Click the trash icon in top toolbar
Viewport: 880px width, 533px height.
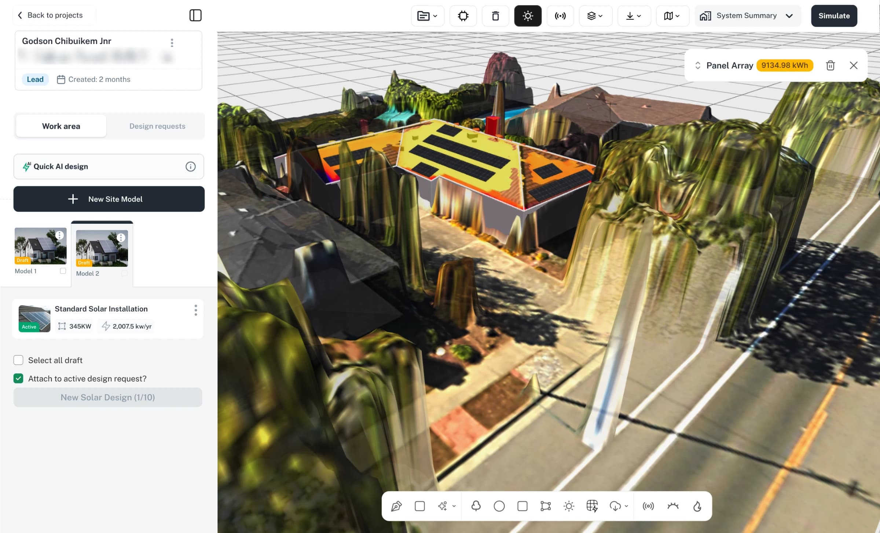click(495, 16)
